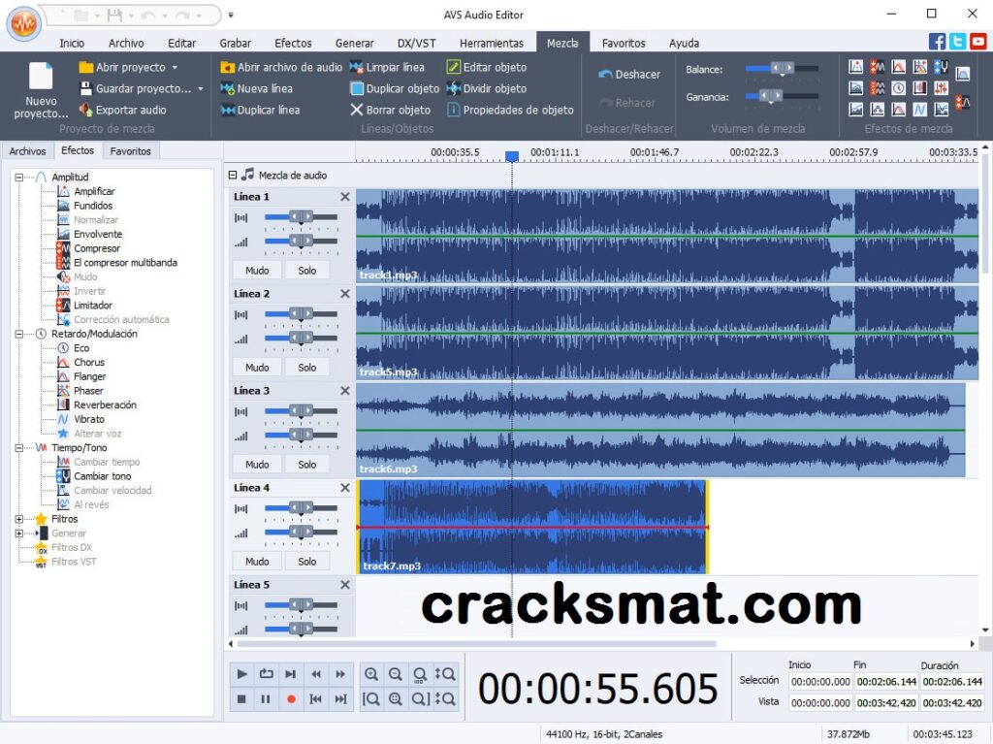Open an audio file with Abrir archivo de audio

(x=281, y=67)
